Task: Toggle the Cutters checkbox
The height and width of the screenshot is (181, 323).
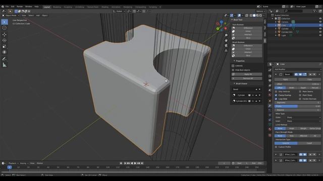Action: (x=233, y=66)
